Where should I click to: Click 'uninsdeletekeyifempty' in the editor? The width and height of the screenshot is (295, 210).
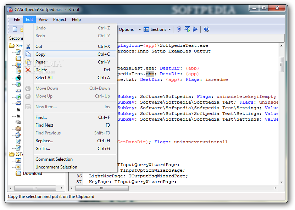(246, 96)
